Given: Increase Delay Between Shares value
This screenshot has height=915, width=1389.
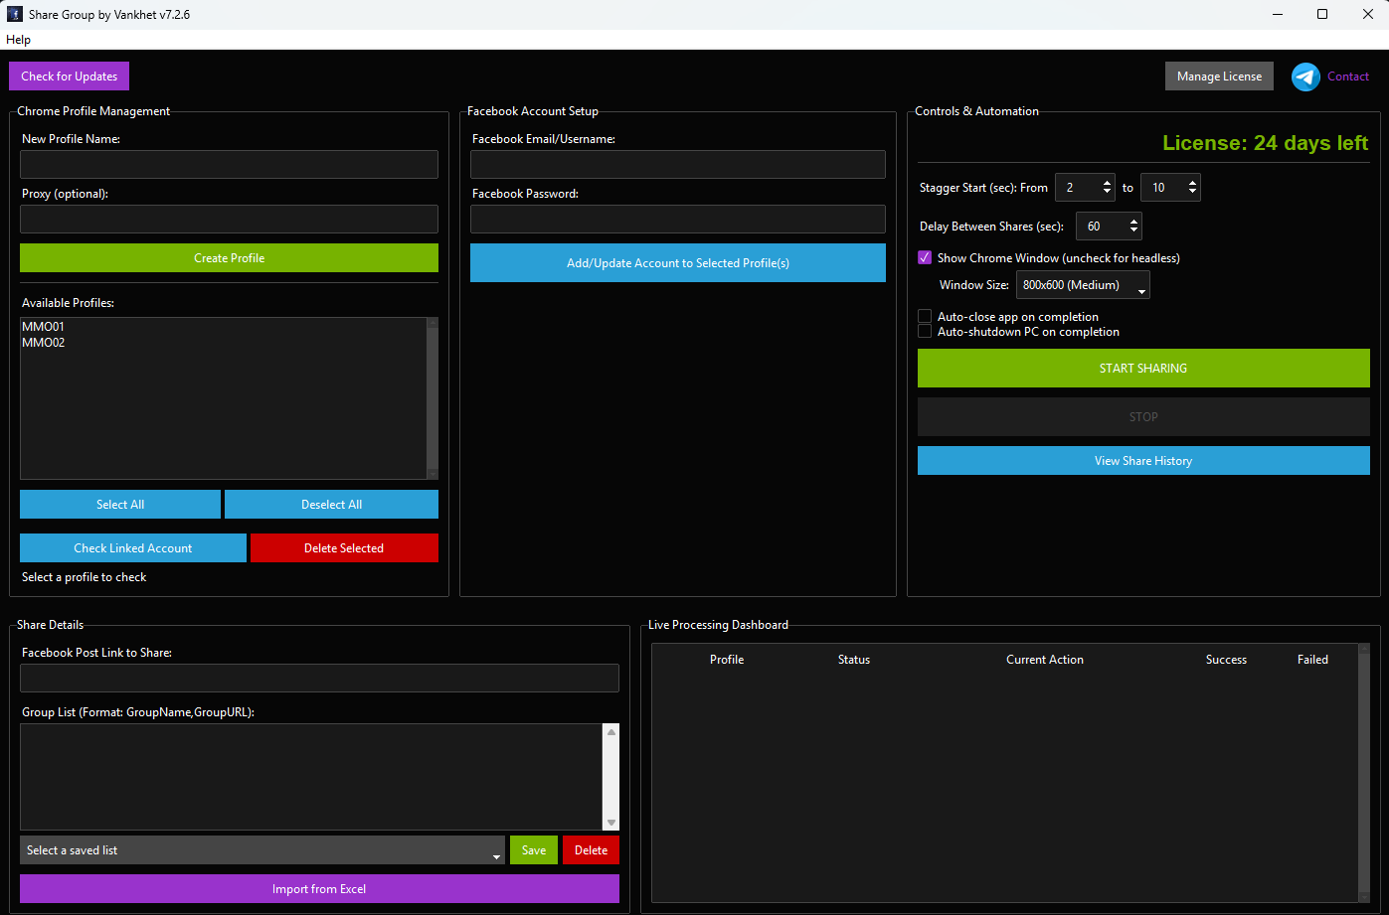Looking at the screenshot, I should coord(1134,221).
